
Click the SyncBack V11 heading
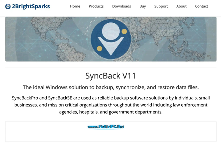coord(110,76)
